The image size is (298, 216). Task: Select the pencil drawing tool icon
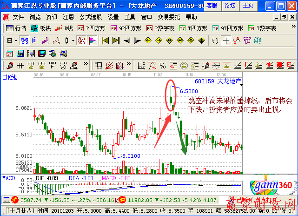point(9,66)
